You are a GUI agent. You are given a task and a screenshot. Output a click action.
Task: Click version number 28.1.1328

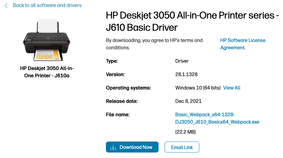click(187, 75)
